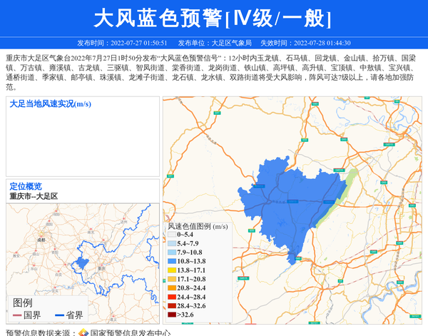Screen dimensions: 428x336
Task: Click the blue Dazu region on overview map
Action: click(x=83, y=263)
